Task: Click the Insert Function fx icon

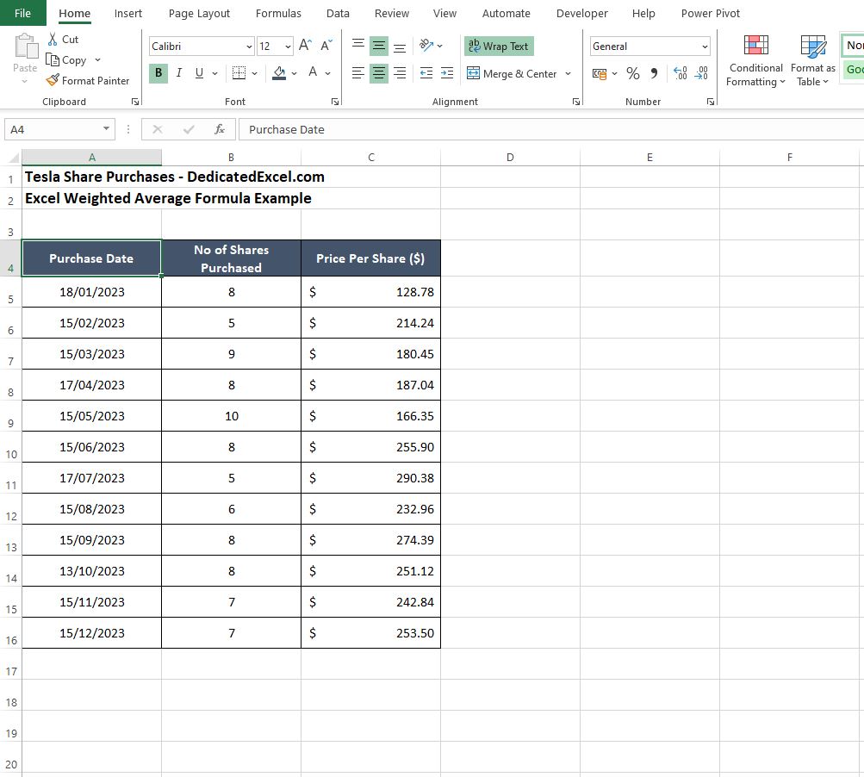Action: point(220,129)
